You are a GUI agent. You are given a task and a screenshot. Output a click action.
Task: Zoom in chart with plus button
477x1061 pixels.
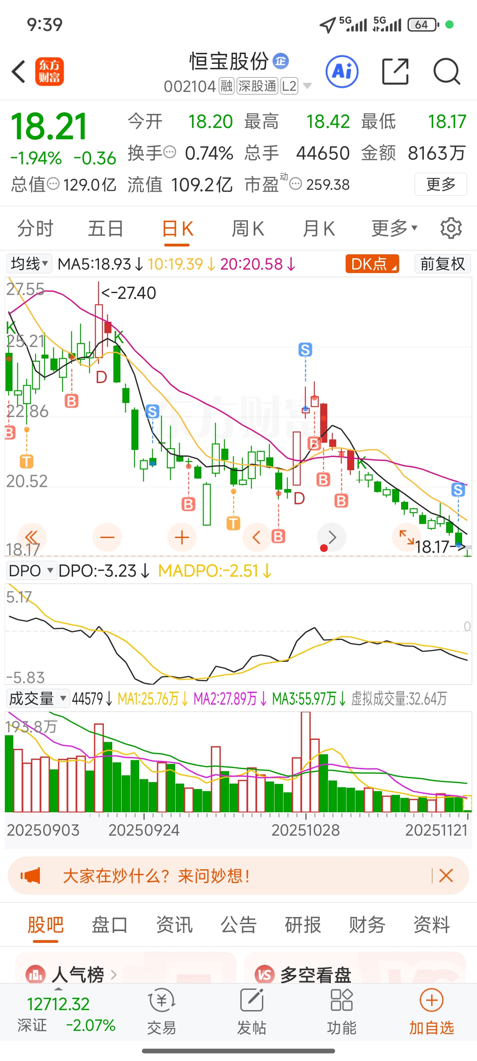182,537
